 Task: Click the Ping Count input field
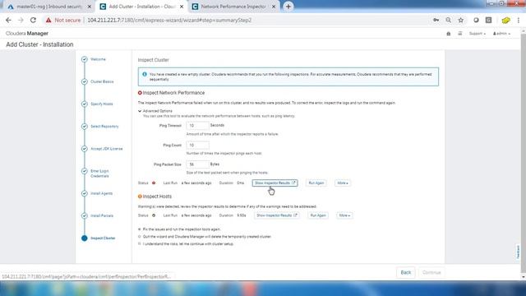tap(197, 146)
